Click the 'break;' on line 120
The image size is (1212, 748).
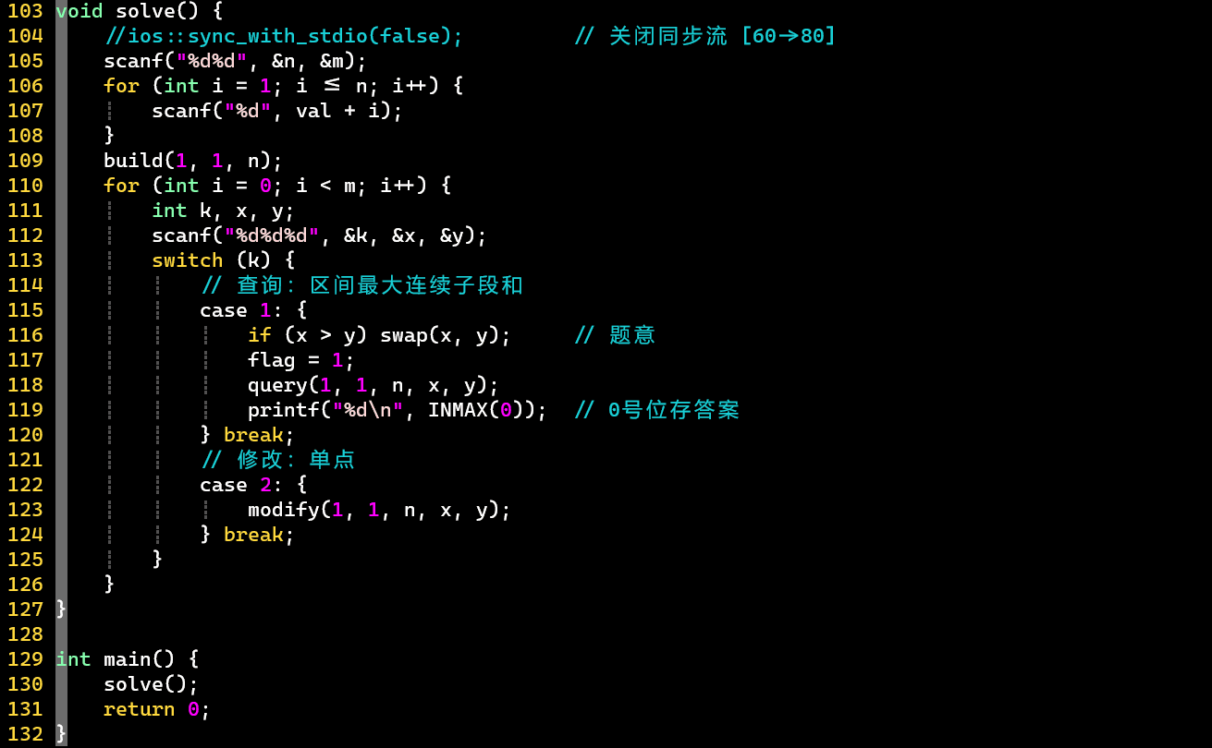click(259, 435)
